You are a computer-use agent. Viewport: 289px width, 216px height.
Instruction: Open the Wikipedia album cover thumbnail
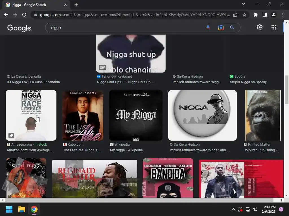(x=136, y=115)
